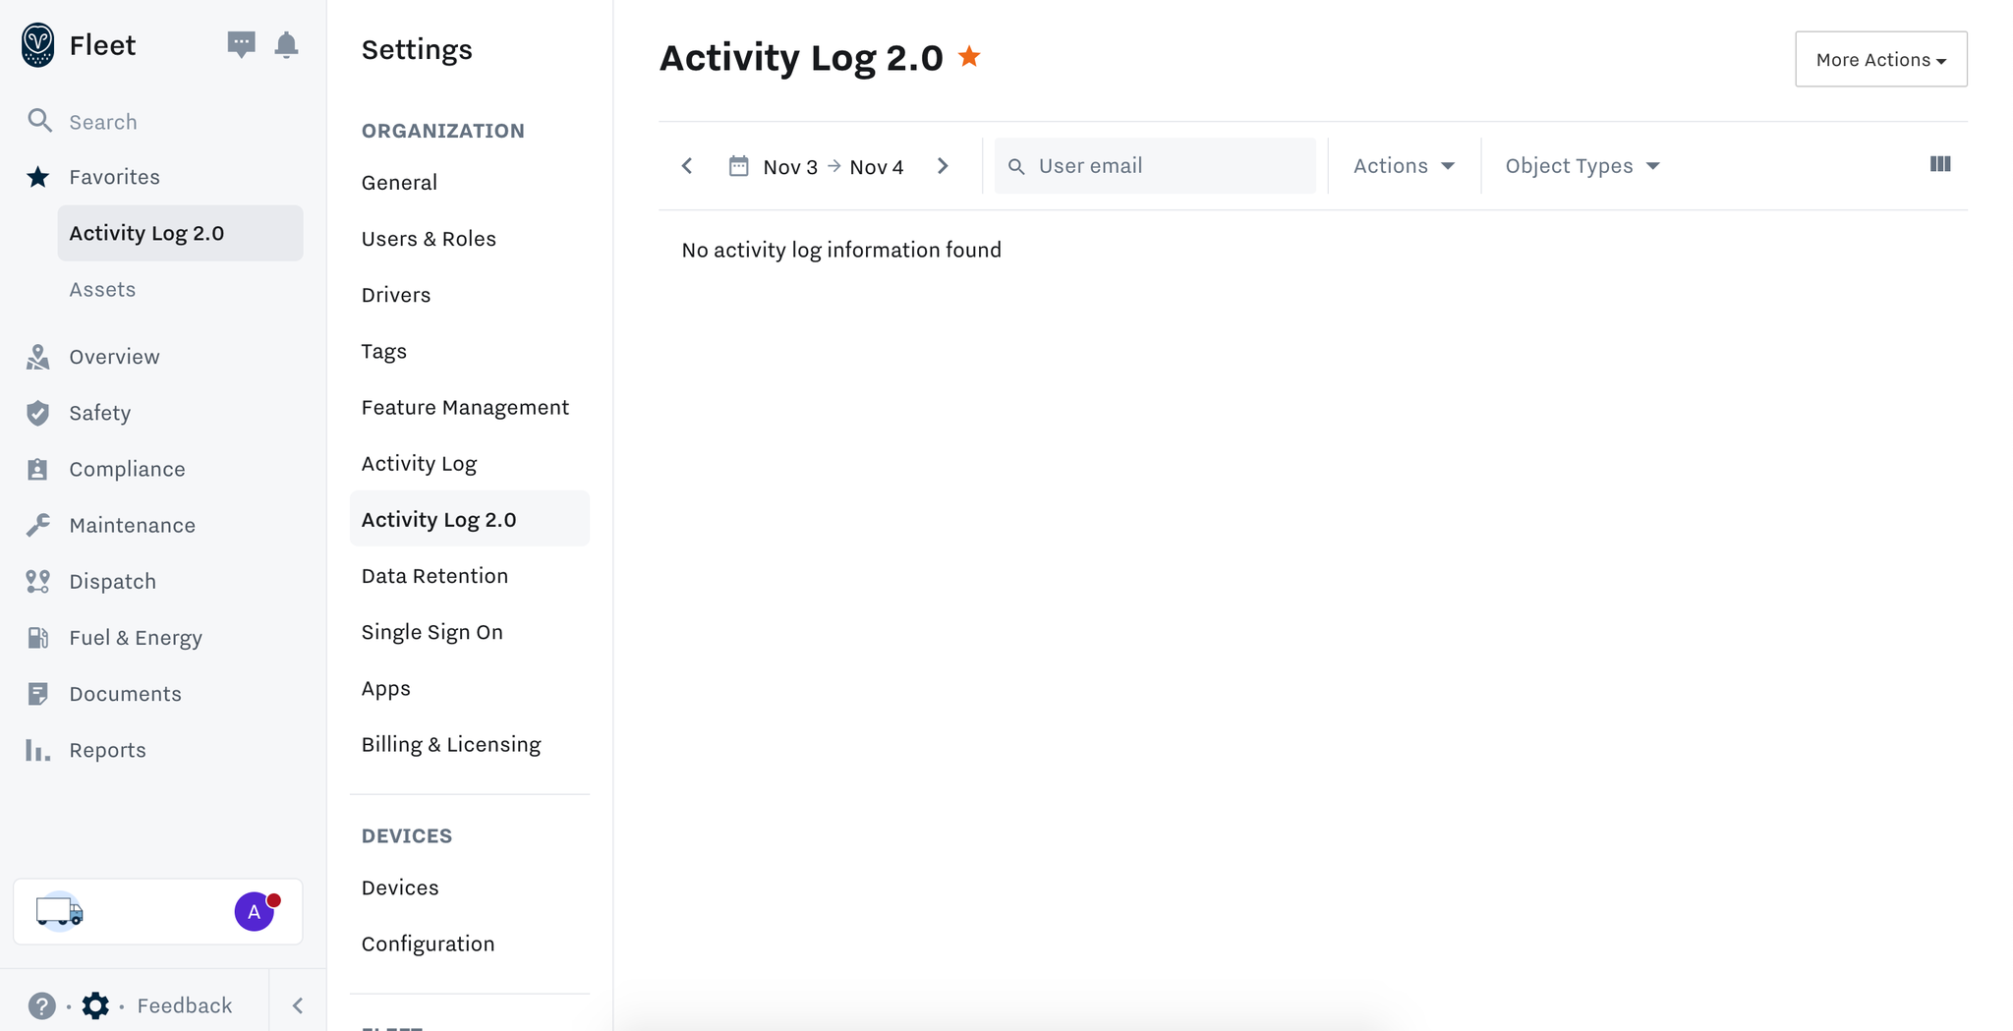Open the Actions filter dropdown

click(x=1404, y=166)
